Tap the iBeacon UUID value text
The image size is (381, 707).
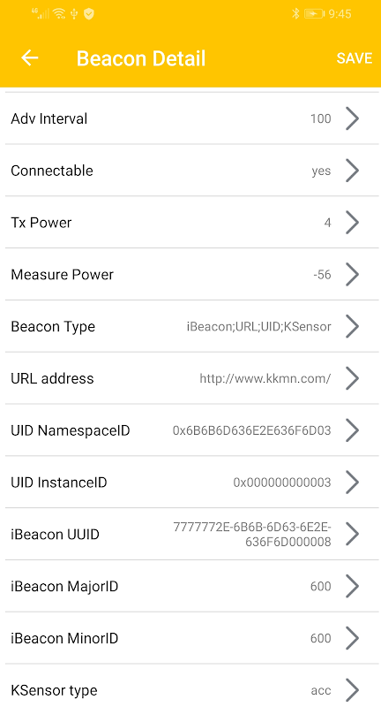click(252, 535)
